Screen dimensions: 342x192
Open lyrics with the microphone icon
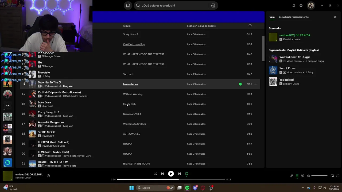[292, 176]
